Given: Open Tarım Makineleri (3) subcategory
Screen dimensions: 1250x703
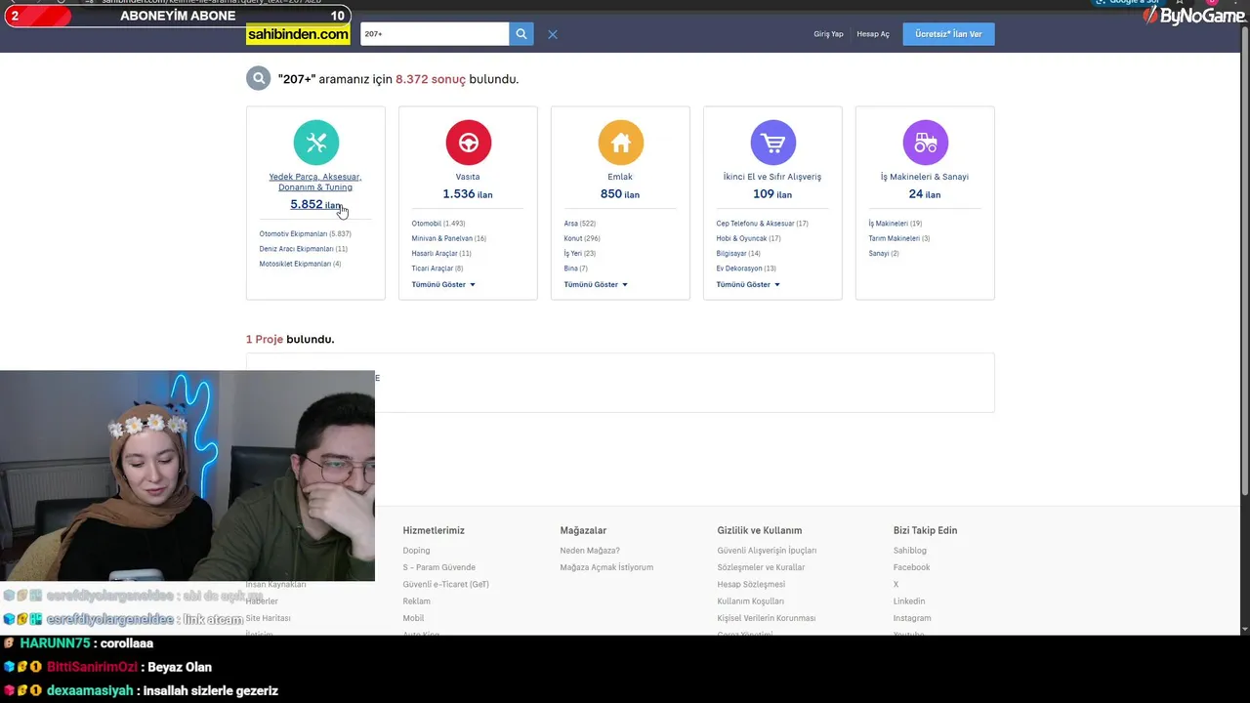Looking at the screenshot, I should (899, 238).
